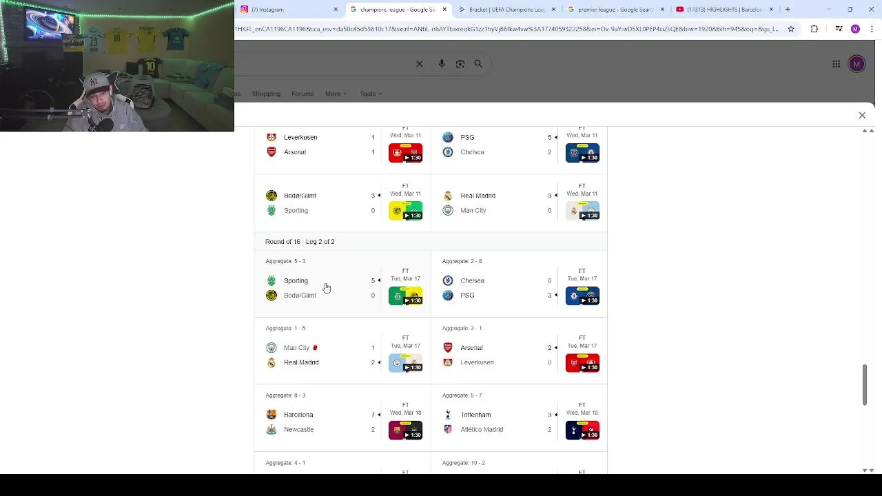
Task: Open Leverkusen team in leg 1 match
Action: tap(300, 137)
